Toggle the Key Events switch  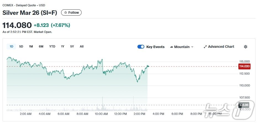141,47
